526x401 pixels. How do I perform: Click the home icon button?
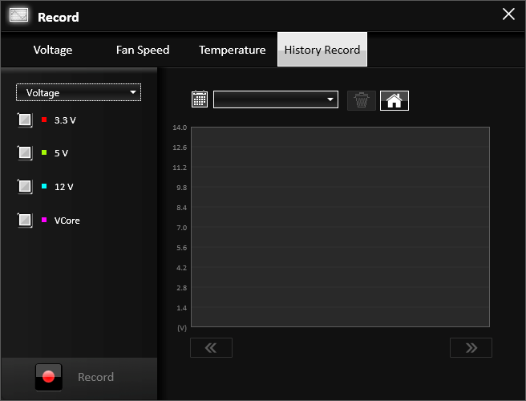click(394, 100)
